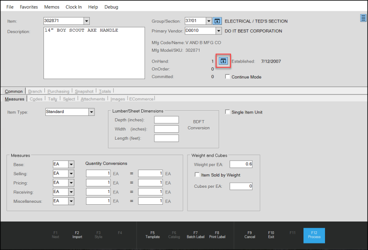This screenshot has height=250, width=368.
Task: Switch to the Snapshot tab
Action: pyautogui.click(x=84, y=91)
